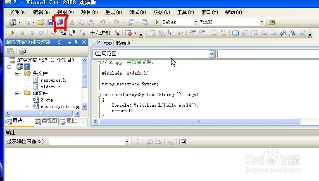Open a file with the folder icon
Screen dimensions: 319x181
point(41,22)
